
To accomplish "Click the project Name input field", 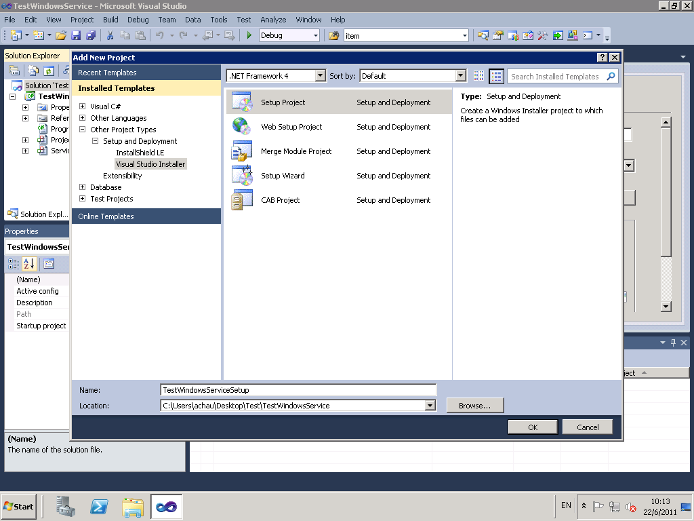I will pyautogui.click(x=298, y=390).
